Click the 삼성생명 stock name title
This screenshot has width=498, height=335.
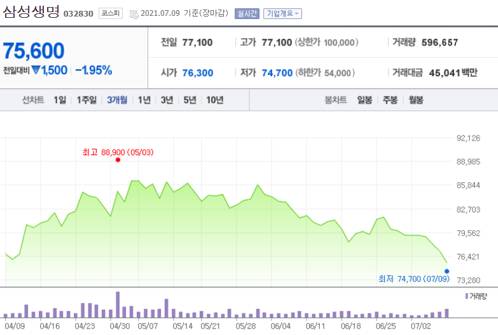31,11
